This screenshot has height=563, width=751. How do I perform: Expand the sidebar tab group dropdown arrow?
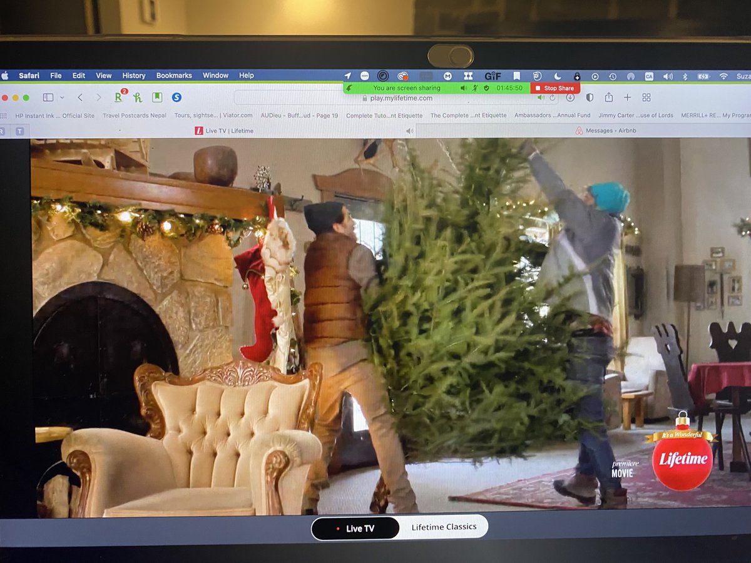[x=61, y=98]
